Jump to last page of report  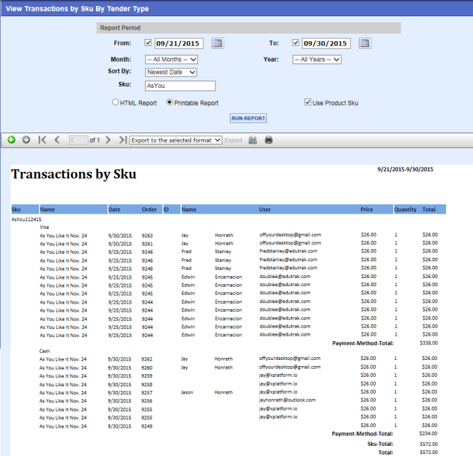(122, 140)
